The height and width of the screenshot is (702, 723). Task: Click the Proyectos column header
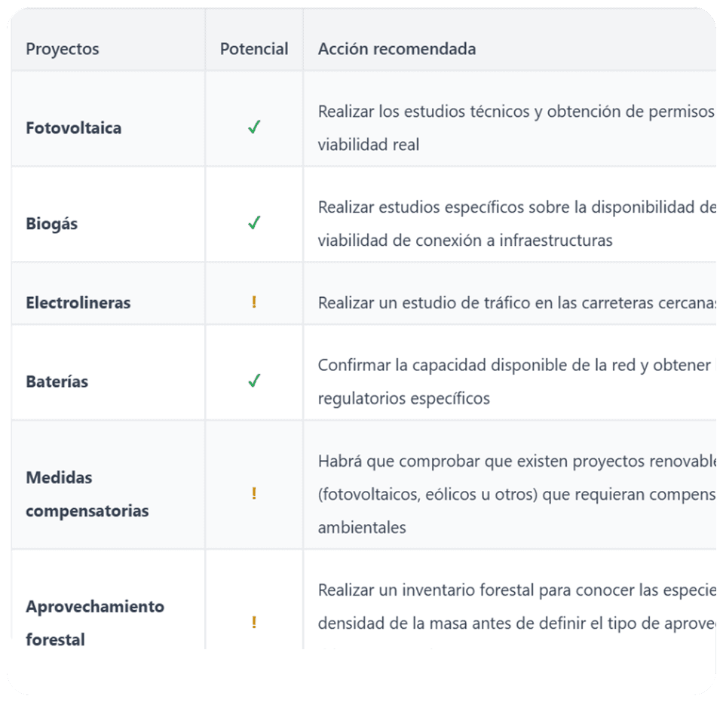pos(63,49)
